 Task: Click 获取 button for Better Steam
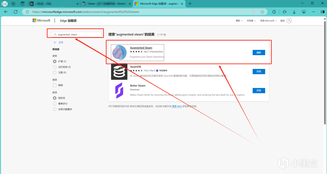pos(259,91)
